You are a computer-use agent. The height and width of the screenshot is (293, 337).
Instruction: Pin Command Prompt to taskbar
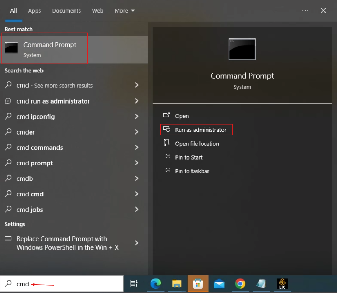(191, 171)
